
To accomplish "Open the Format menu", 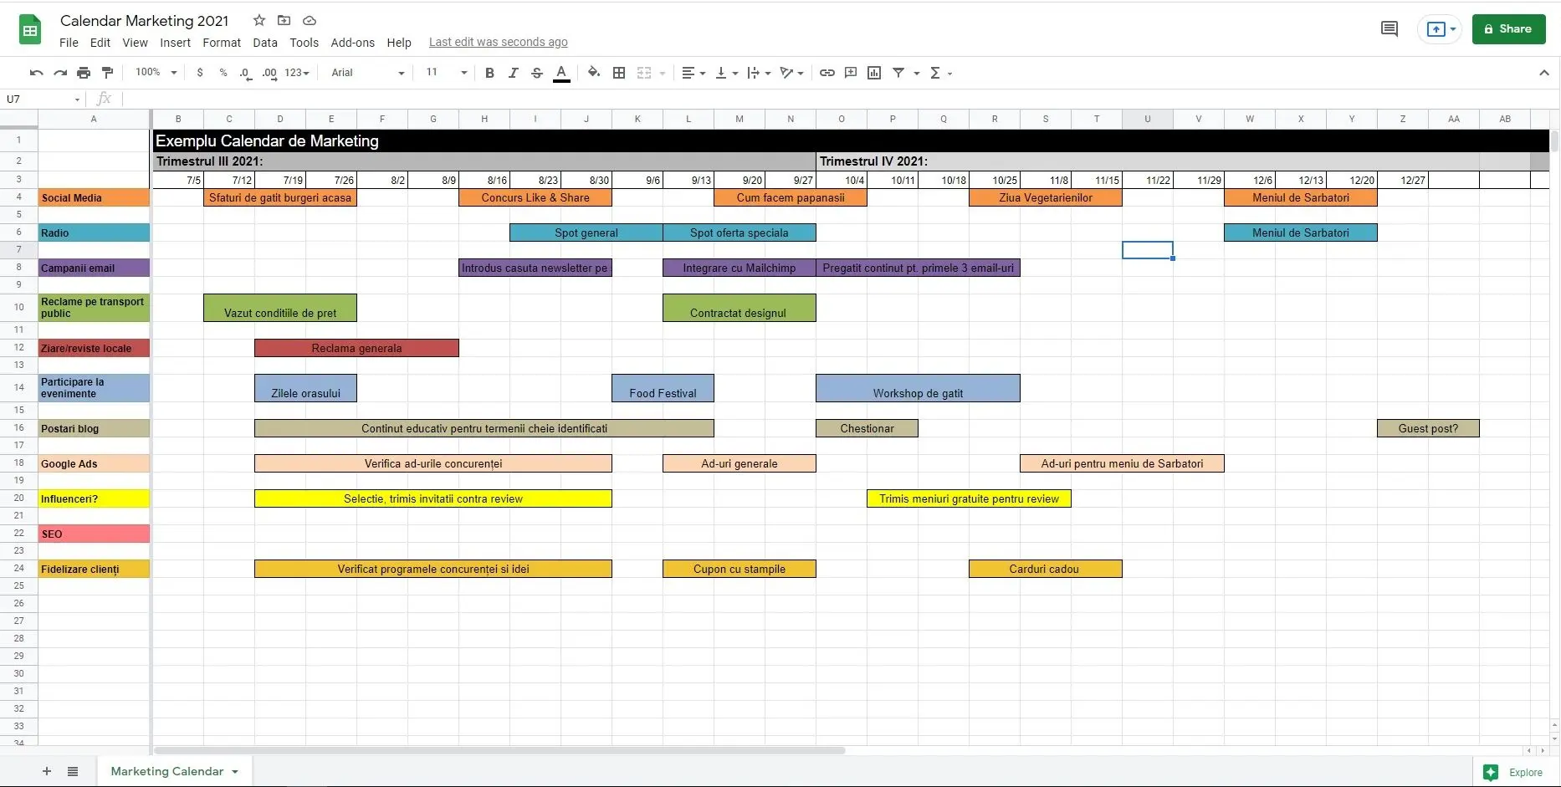I will (221, 42).
